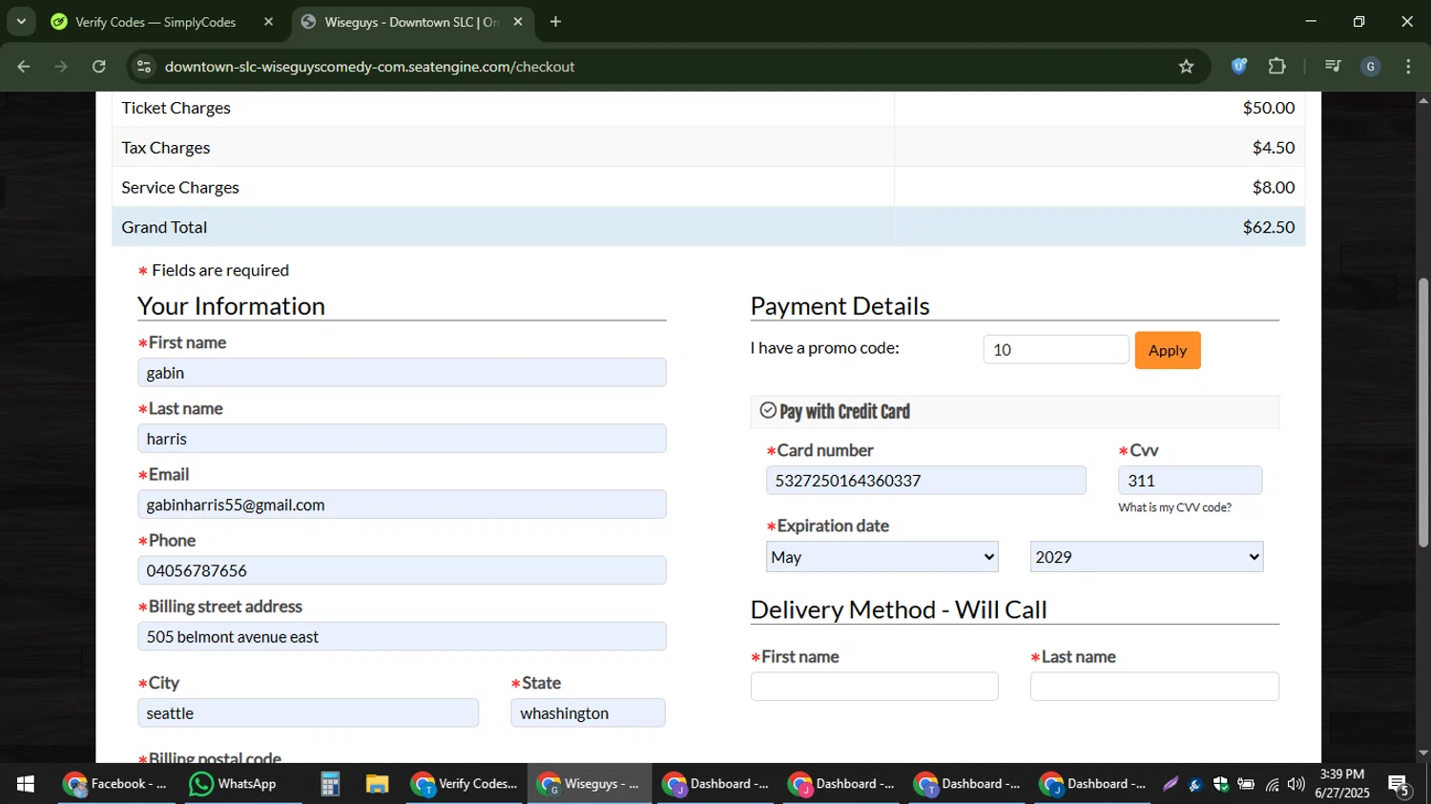Open File Explorer from the taskbar
Image resolution: width=1431 pixels, height=804 pixels.
tap(377, 784)
